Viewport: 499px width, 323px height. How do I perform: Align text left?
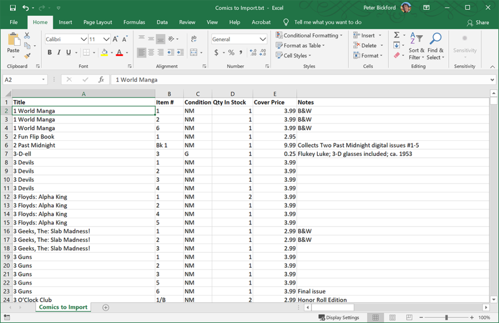click(x=142, y=53)
